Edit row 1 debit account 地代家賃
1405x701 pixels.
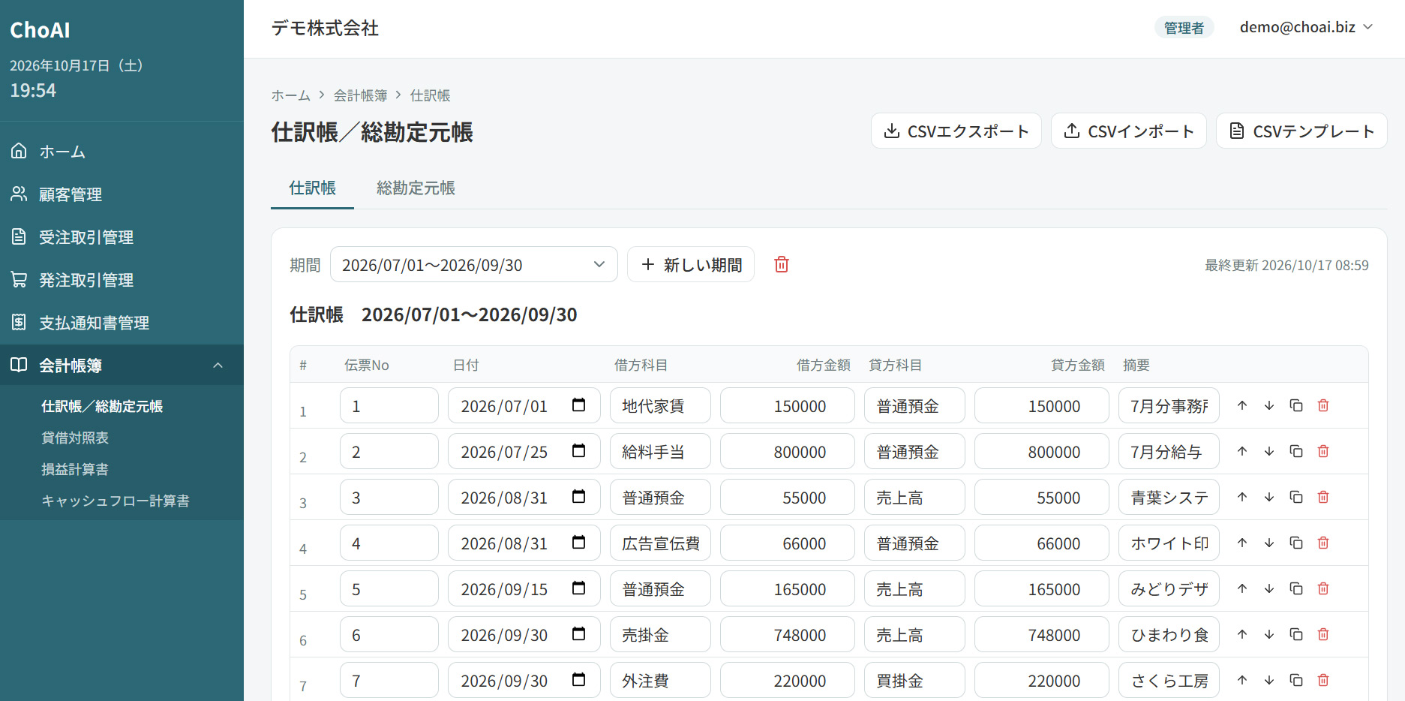click(660, 405)
